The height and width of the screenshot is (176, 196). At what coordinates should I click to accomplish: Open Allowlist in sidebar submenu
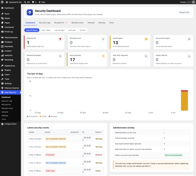click(5, 112)
